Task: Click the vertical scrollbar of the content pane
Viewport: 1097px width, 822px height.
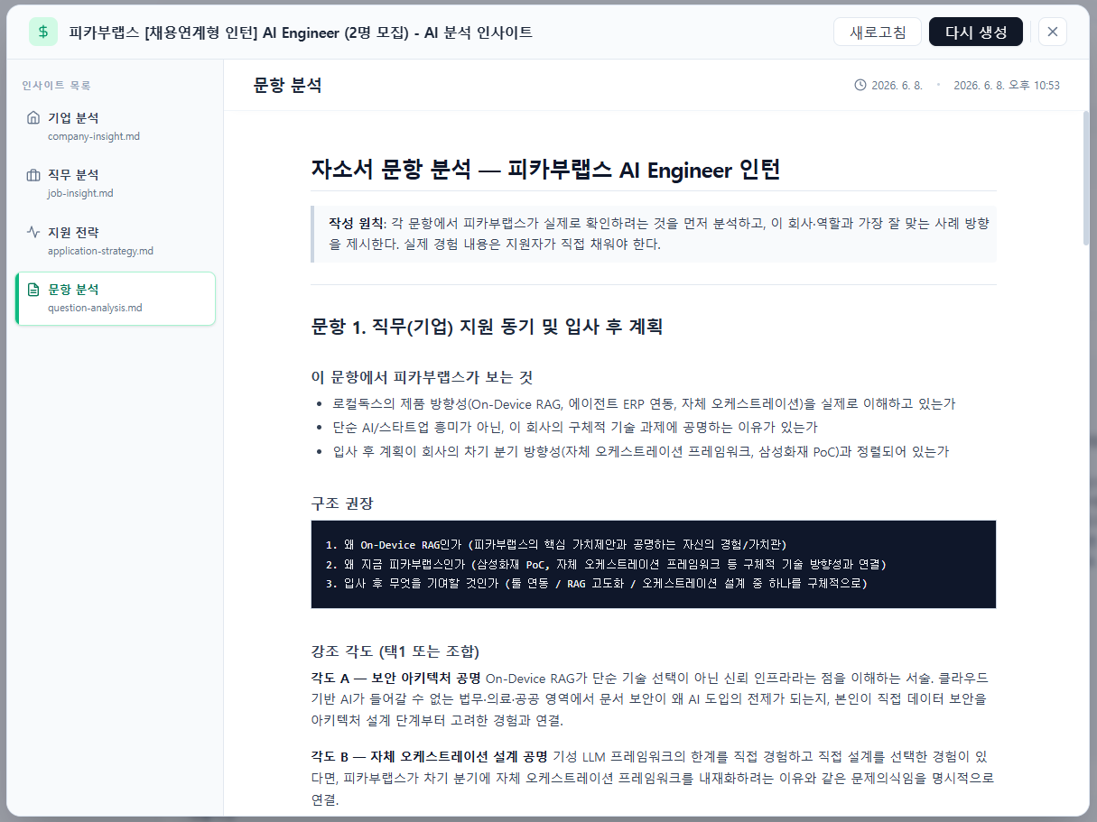Action: pyautogui.click(x=1086, y=180)
